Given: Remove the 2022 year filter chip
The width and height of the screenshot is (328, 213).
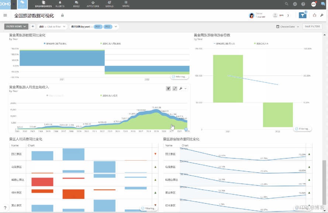Looking at the screenshot, I should click(107, 27).
